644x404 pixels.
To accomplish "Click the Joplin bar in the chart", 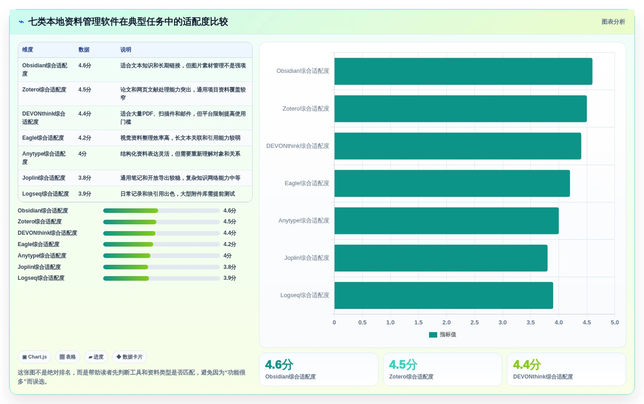I will coord(441,258).
